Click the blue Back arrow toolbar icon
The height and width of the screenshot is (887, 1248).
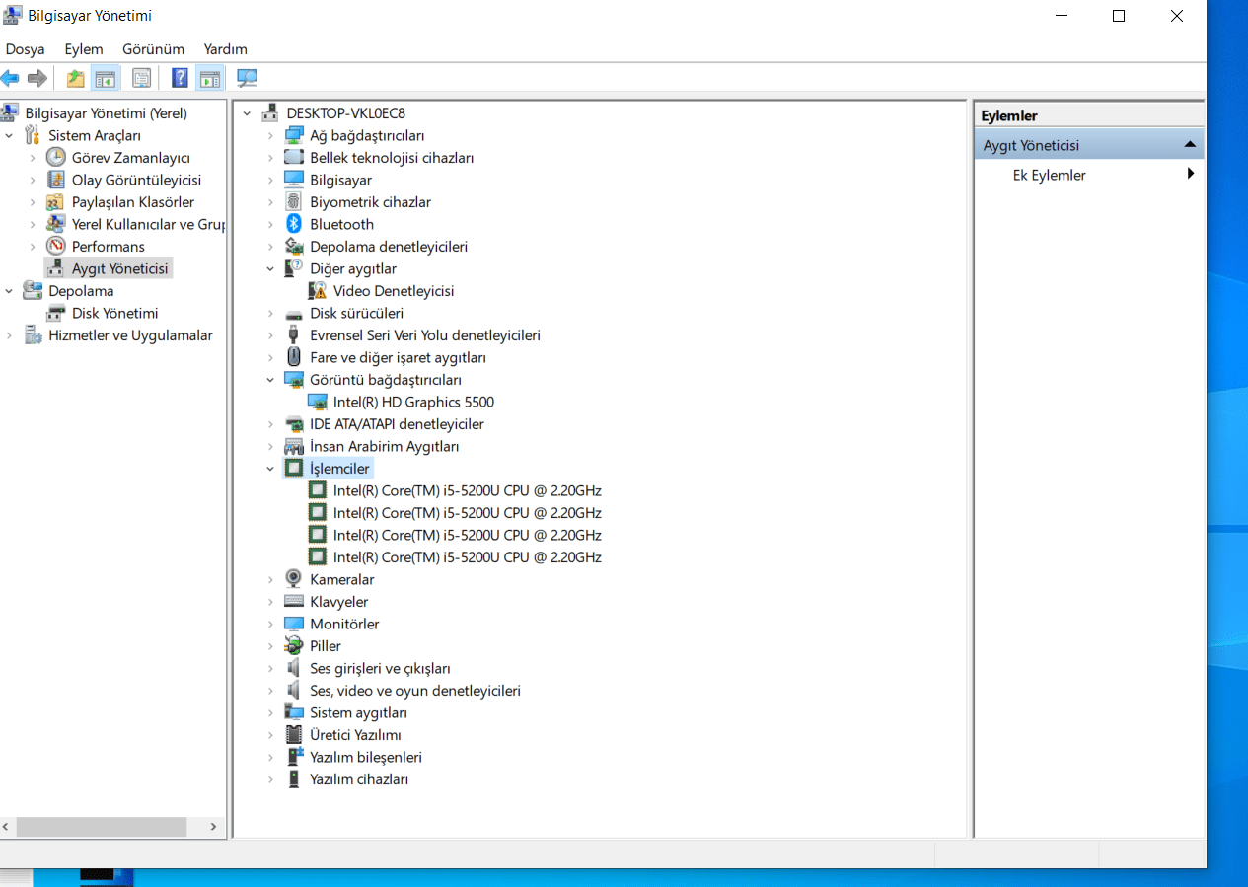pos(10,78)
